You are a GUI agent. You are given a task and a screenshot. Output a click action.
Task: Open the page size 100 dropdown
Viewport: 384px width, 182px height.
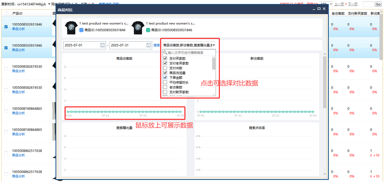pyautogui.click(x=331, y=4)
